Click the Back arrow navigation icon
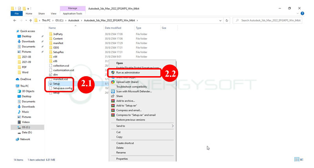The image size is (314, 168). point(15,20)
